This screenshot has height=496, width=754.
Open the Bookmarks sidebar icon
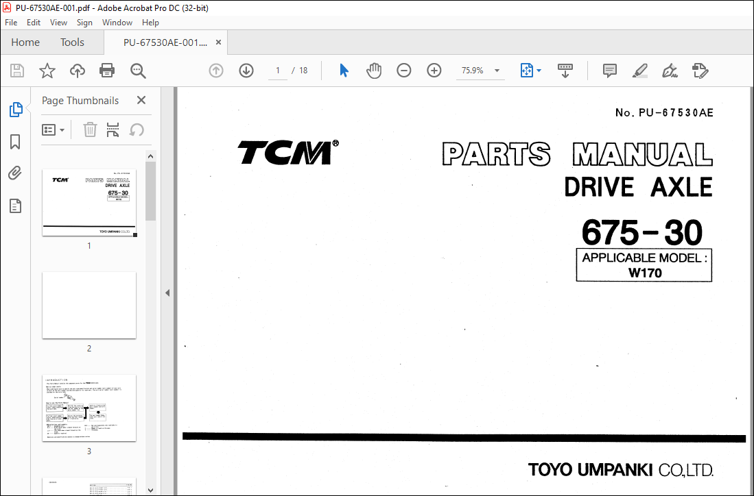15,142
